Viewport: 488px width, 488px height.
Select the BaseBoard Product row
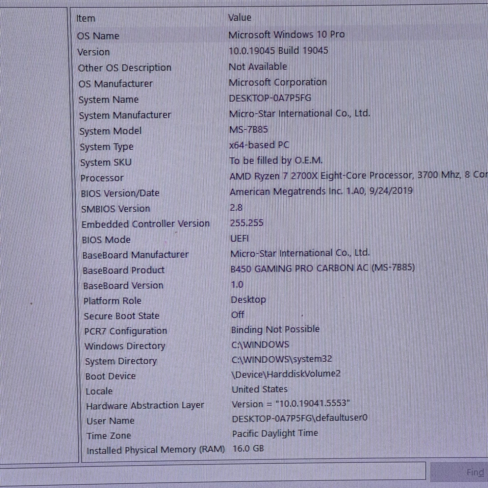[124, 271]
